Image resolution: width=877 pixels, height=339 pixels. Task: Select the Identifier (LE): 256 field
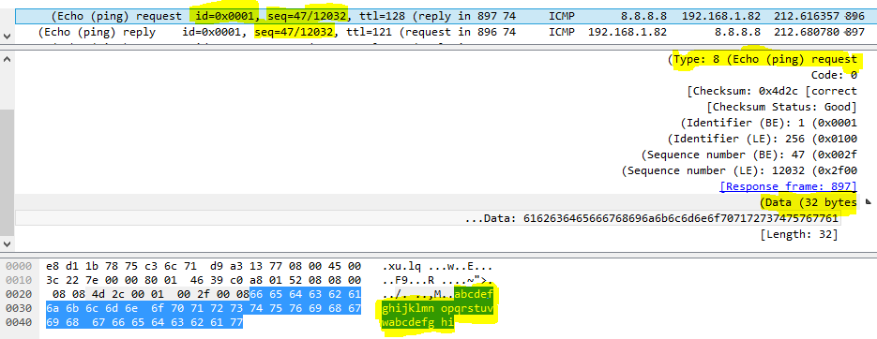pyautogui.click(x=763, y=139)
